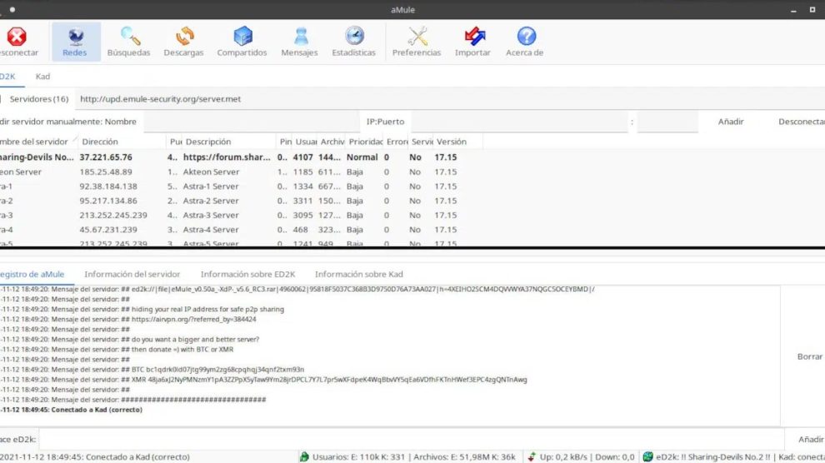Click the port field after the colon
The width and height of the screenshot is (825, 463).
tap(667, 122)
